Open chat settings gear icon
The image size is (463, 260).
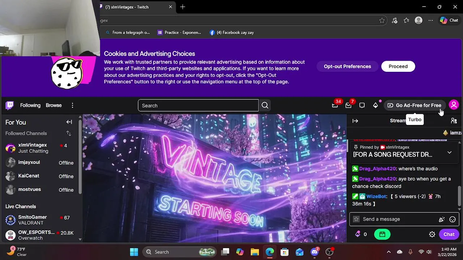coord(432,234)
